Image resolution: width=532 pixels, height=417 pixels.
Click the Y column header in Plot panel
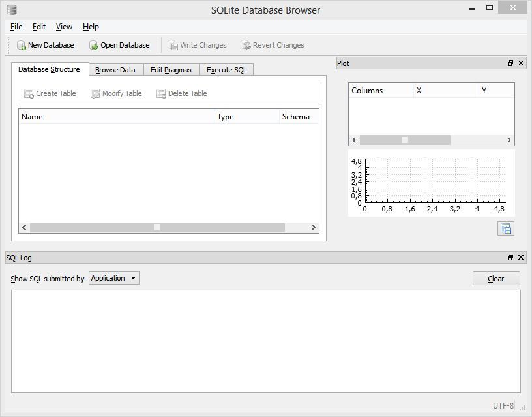pyautogui.click(x=497, y=91)
